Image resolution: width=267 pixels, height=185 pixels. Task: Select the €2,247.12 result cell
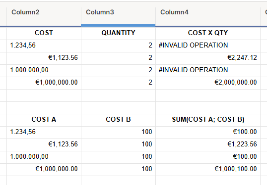208,58
